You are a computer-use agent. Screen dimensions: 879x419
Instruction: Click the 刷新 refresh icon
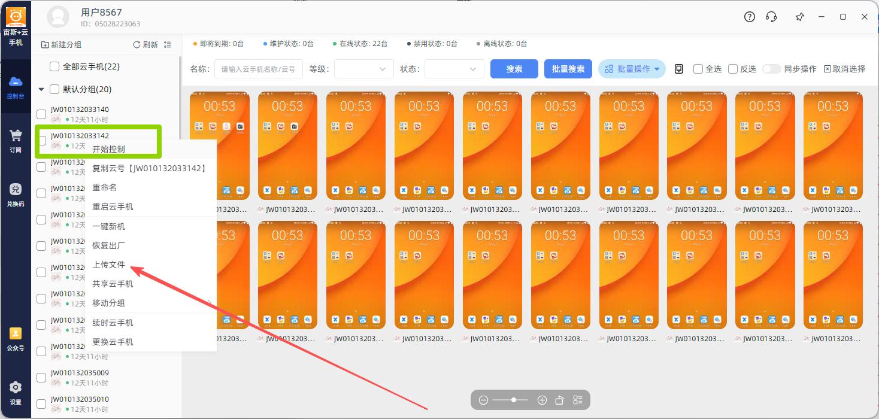pyautogui.click(x=137, y=45)
